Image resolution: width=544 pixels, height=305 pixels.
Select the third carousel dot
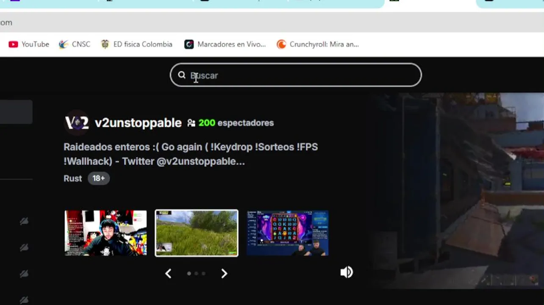[203, 274]
